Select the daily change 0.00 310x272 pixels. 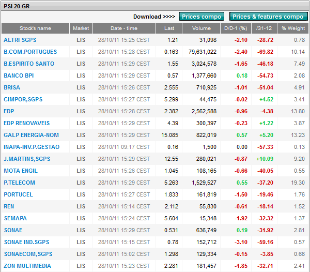[242, 147]
